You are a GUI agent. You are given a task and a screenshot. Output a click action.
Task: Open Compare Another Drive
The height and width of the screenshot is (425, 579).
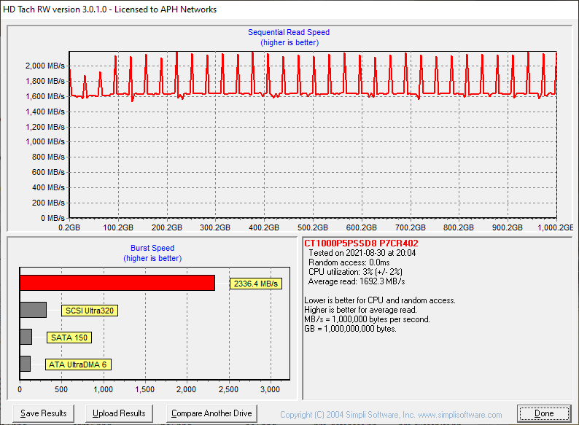[x=211, y=413]
